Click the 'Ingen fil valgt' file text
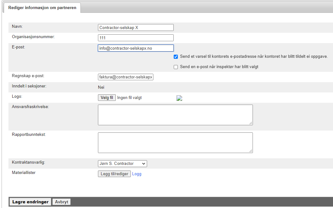The width and height of the screenshot is (333, 208). point(130,98)
